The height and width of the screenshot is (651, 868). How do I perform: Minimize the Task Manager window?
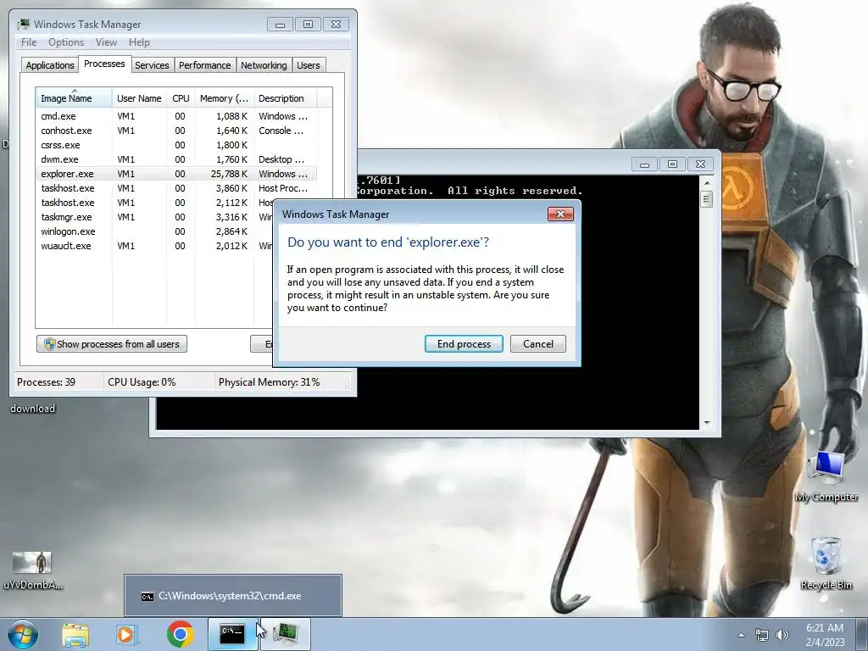(x=280, y=25)
